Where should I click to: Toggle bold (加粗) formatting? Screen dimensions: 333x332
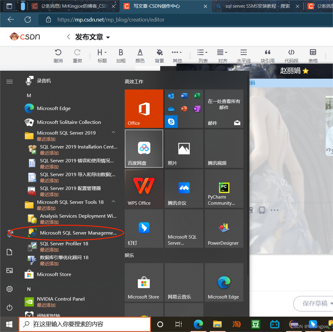[x=121, y=56]
